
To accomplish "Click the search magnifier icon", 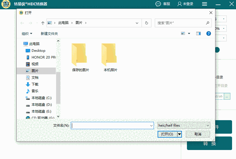I will pos(208,23).
